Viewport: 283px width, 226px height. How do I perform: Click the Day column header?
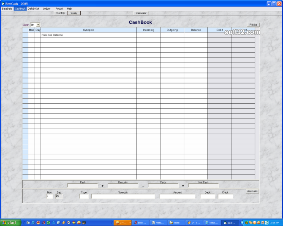[38, 30]
